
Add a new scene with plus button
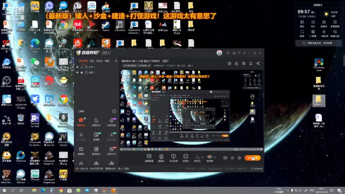coord(116,61)
